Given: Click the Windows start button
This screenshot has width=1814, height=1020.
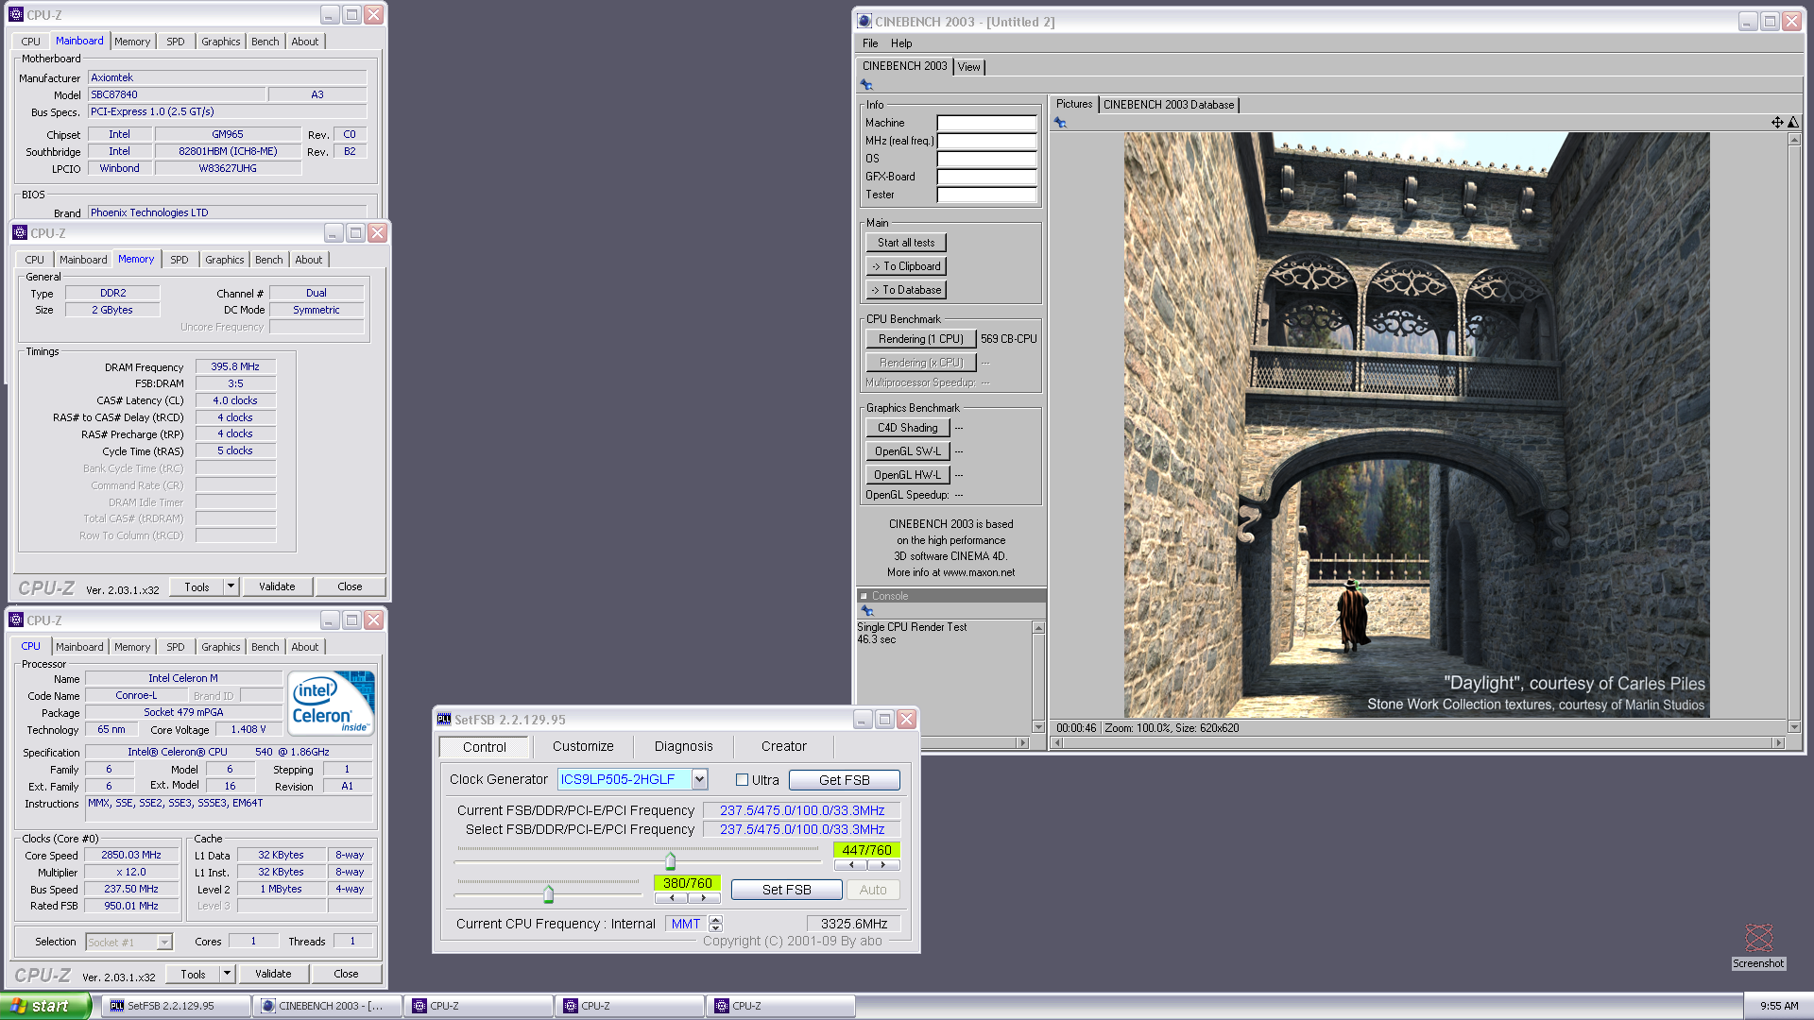Looking at the screenshot, I should (44, 1006).
